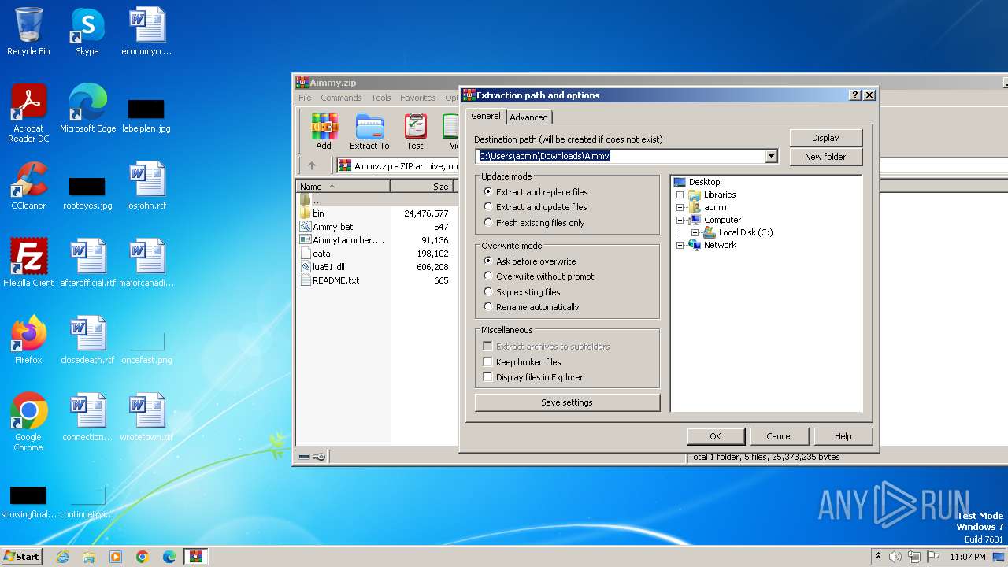Click the Help button in dialog

coord(843,436)
